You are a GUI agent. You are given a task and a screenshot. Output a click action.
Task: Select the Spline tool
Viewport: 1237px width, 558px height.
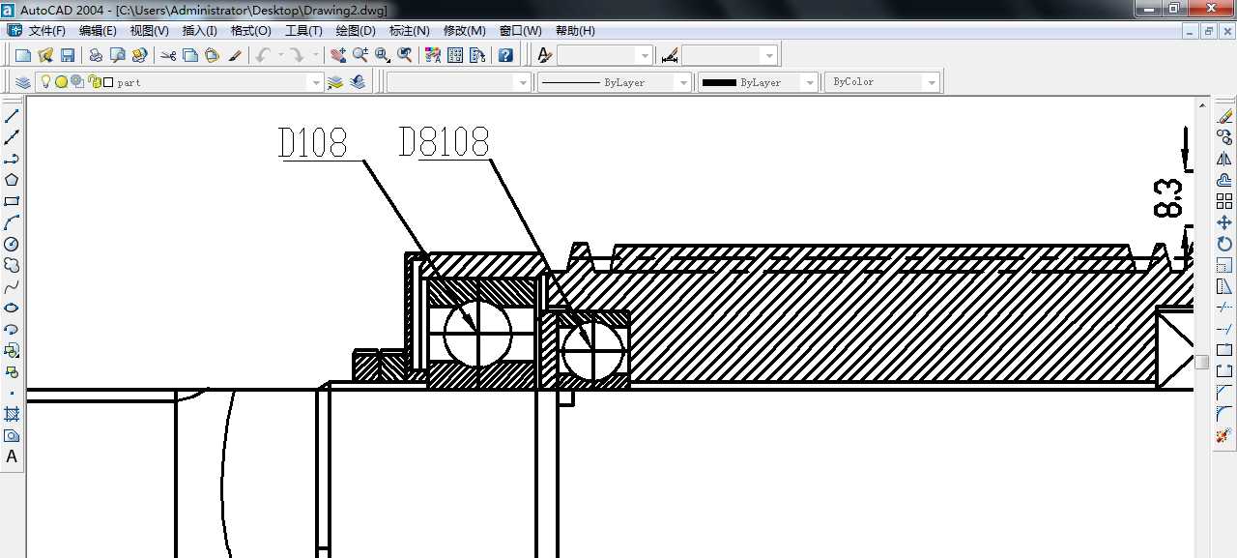coord(12,286)
